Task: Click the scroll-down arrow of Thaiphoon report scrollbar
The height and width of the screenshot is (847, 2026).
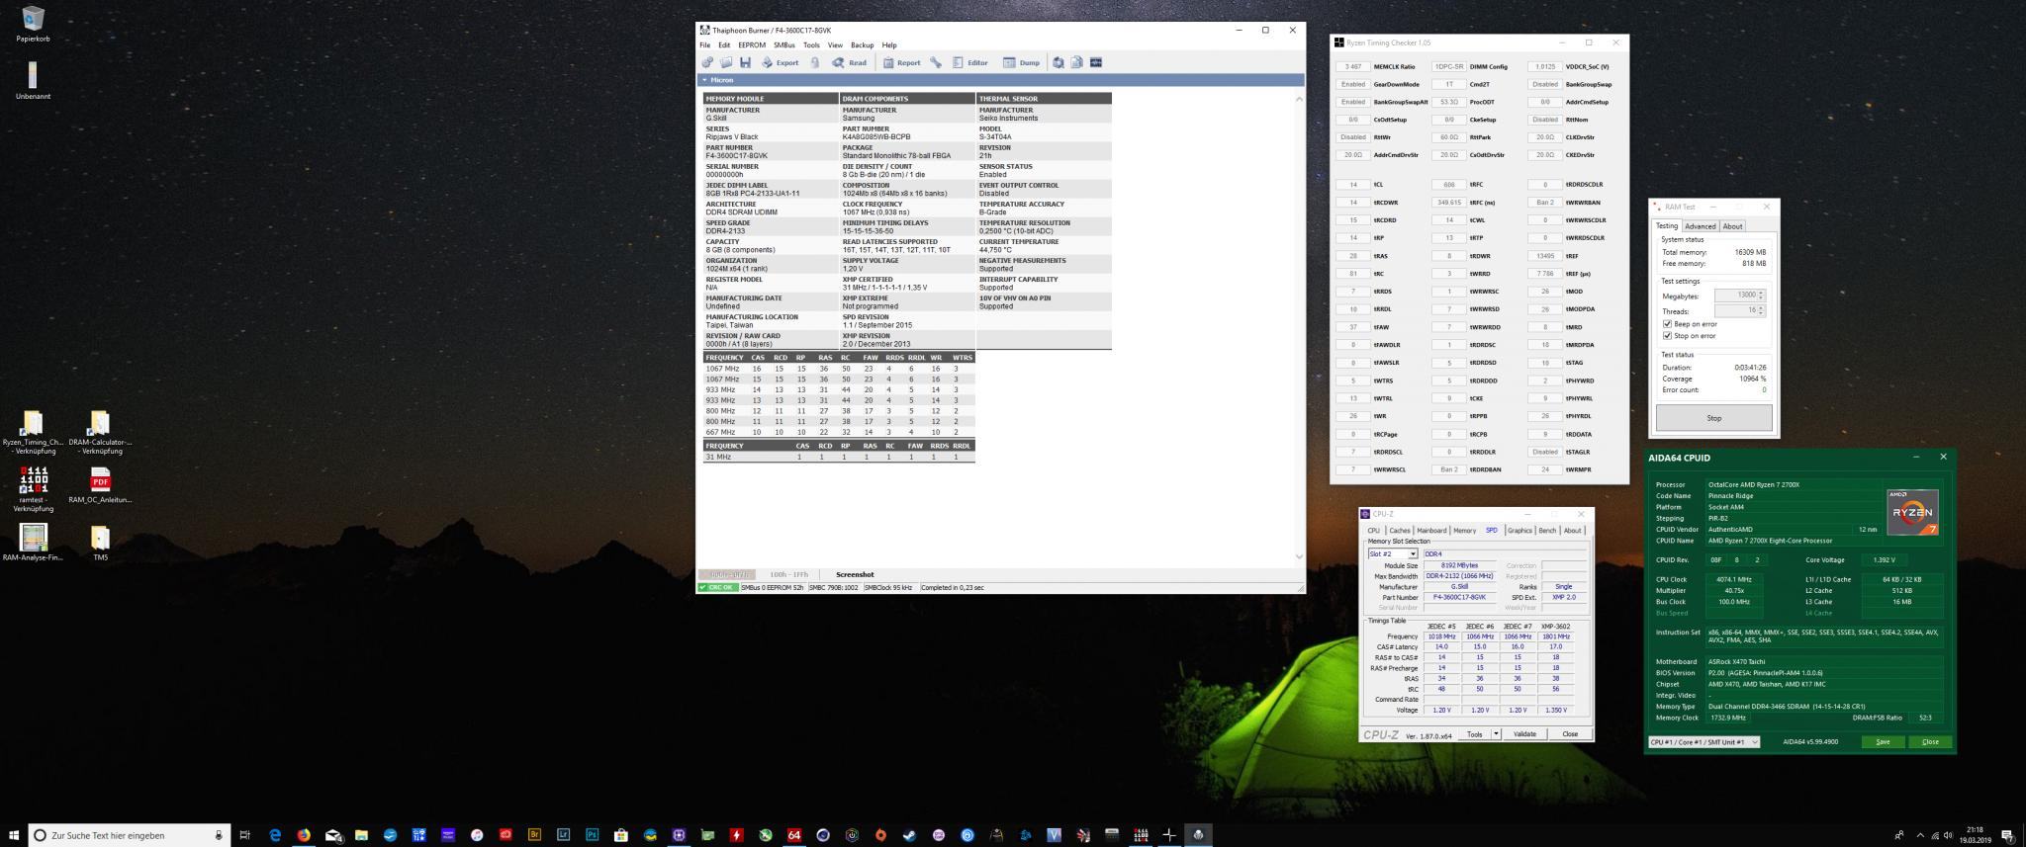Action: click(x=1299, y=557)
